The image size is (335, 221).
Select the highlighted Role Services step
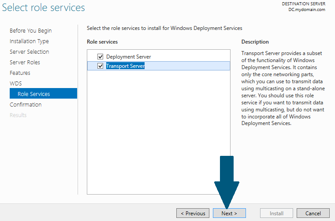43,93
